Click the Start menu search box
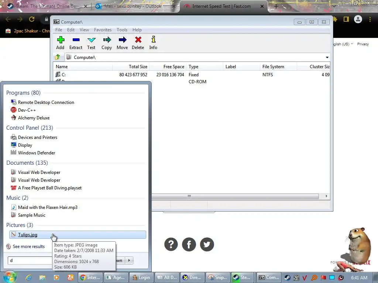Image resolution: width=378 pixels, height=283 pixels. (x=30, y=261)
